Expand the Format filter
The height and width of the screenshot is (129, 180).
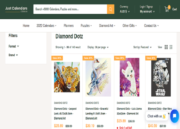pyautogui.click(x=14, y=46)
